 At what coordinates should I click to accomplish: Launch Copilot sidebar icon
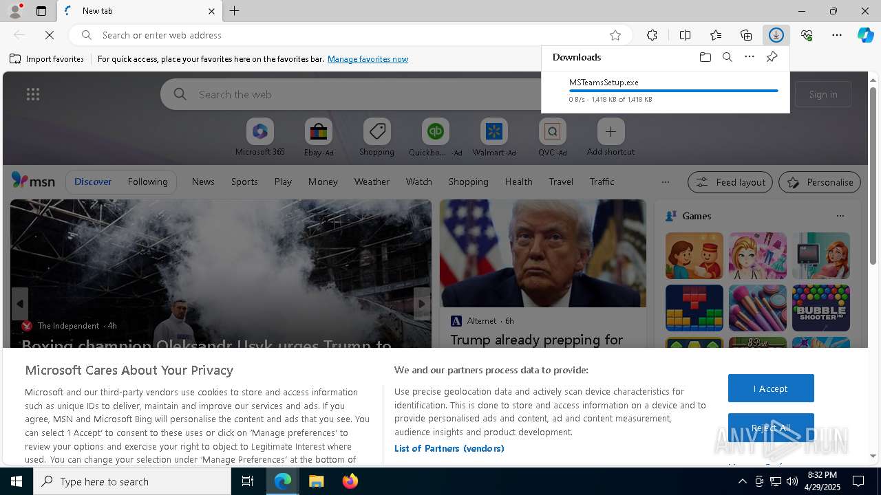click(x=866, y=35)
